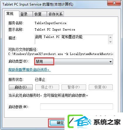Close the Tablet PC Input Service dialog
The width and height of the screenshot is (123, 130).
[114, 3]
